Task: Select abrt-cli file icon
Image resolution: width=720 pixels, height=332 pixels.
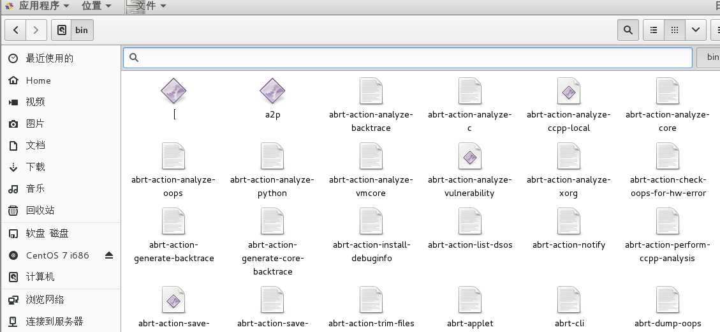Action: click(568, 300)
